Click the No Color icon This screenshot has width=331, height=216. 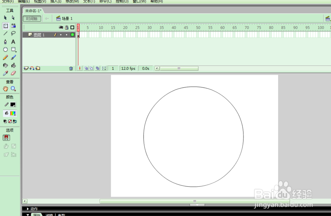coord(10,121)
